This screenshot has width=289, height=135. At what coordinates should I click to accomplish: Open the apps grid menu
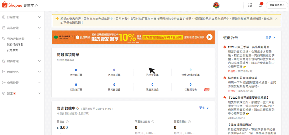click(250, 5)
